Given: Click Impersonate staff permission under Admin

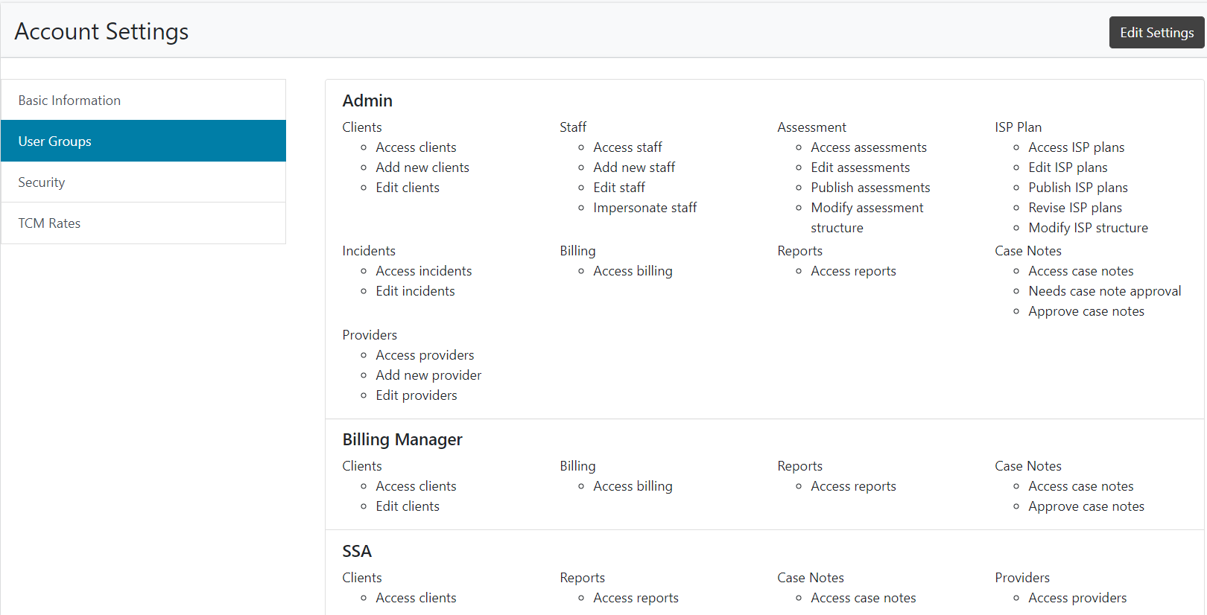Looking at the screenshot, I should [644, 208].
